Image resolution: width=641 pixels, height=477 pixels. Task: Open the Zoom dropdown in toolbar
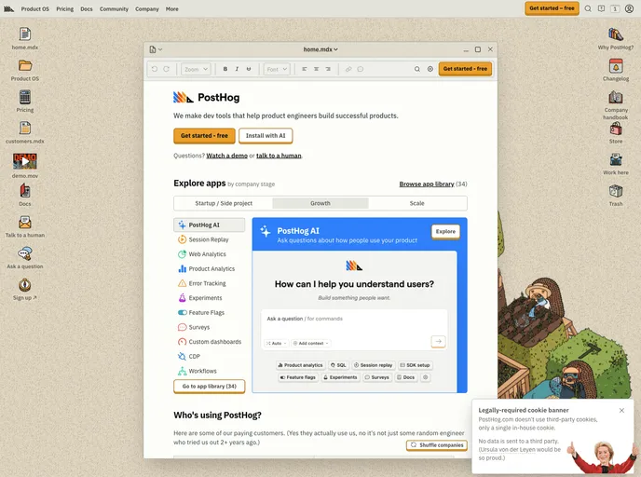click(196, 69)
